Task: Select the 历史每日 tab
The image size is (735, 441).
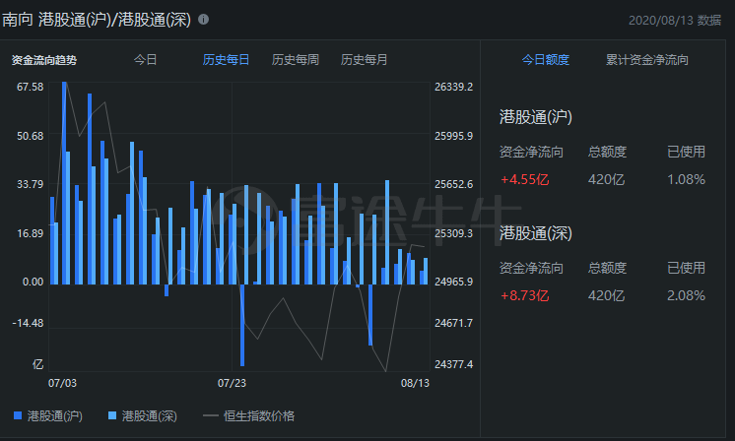Action: [226, 60]
